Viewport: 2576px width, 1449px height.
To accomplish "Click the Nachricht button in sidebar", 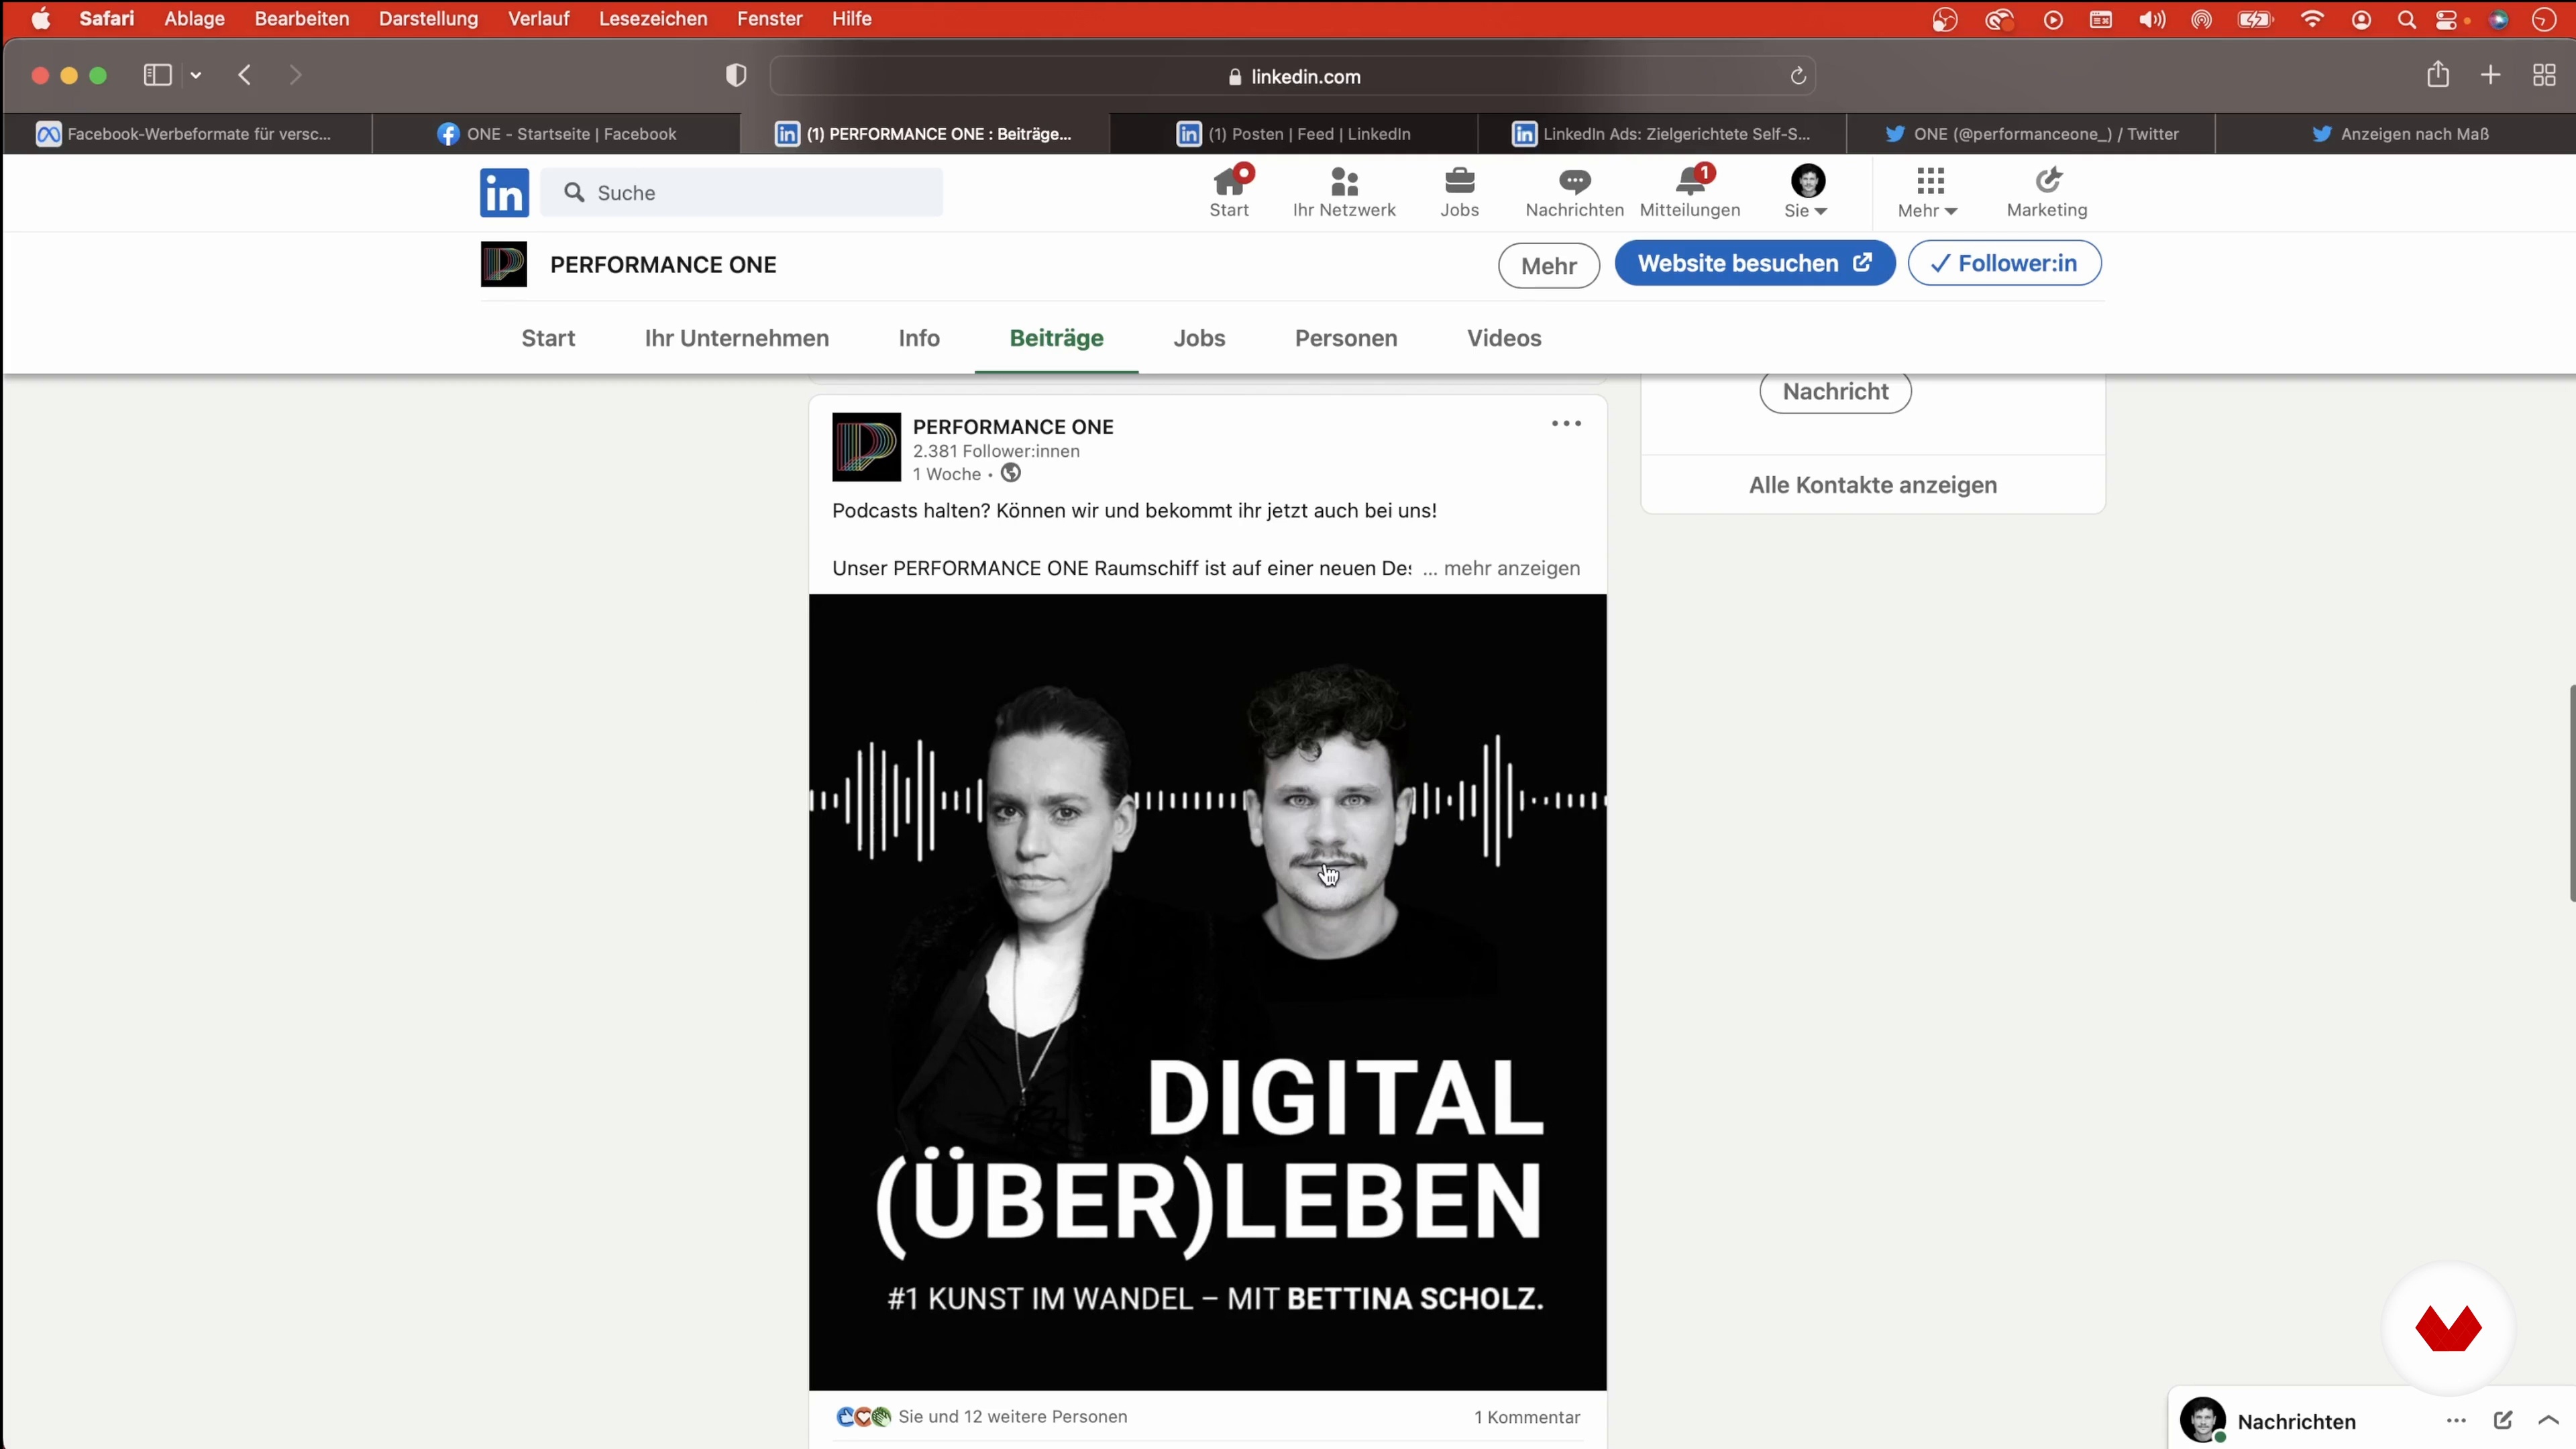I will coord(1835,391).
